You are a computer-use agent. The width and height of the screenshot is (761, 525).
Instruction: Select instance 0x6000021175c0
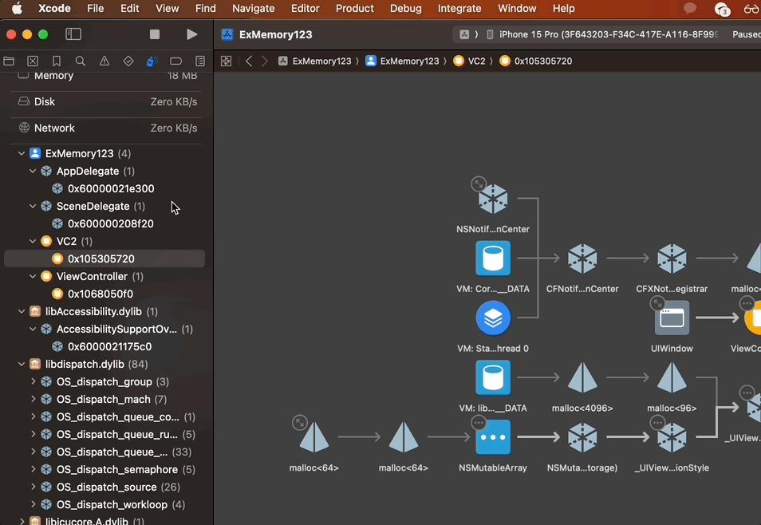pos(104,347)
